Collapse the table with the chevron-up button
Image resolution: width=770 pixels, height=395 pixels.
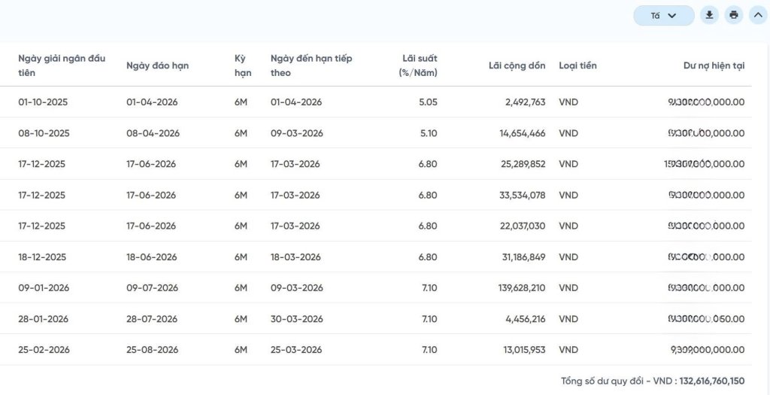click(x=758, y=15)
